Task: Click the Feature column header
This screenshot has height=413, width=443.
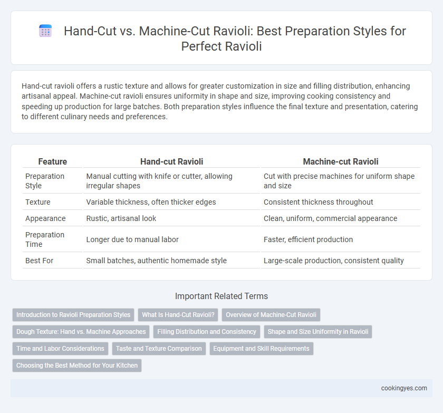Action: coord(53,161)
